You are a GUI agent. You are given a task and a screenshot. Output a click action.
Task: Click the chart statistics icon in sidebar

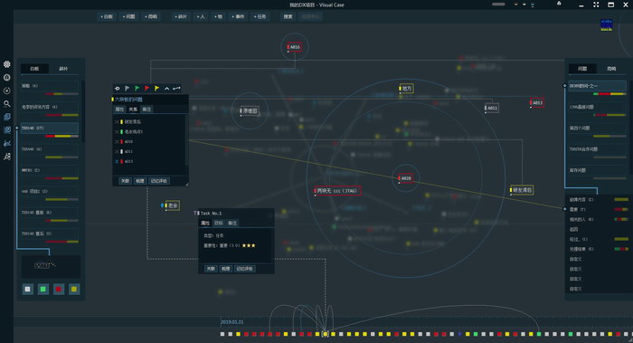7,143
